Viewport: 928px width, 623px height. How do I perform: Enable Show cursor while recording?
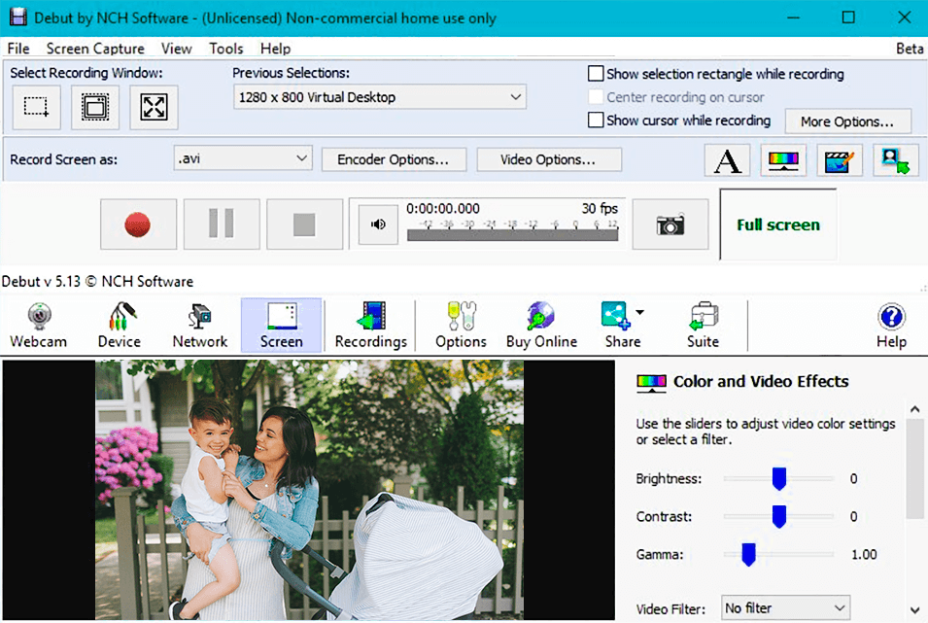pyautogui.click(x=595, y=121)
